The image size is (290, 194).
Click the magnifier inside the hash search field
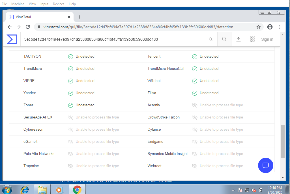tap(211, 39)
